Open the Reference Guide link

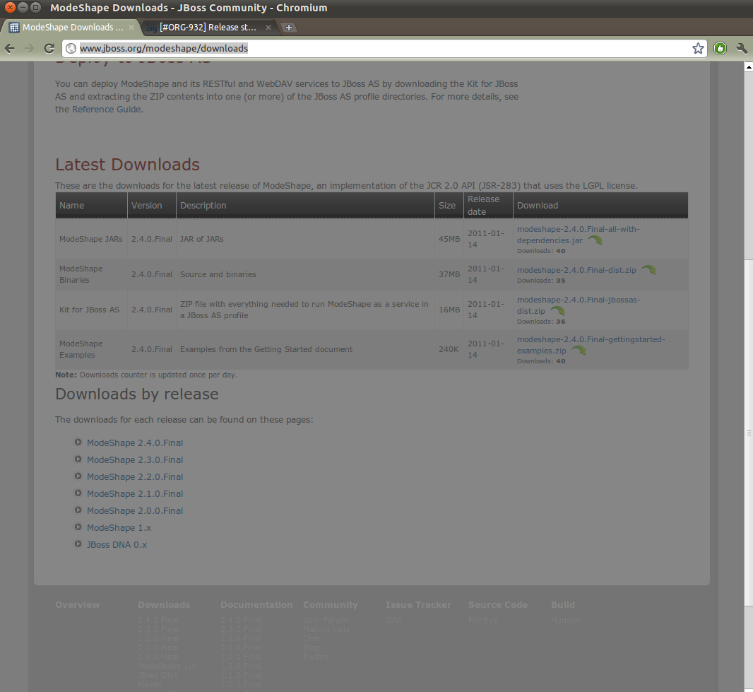[106, 109]
